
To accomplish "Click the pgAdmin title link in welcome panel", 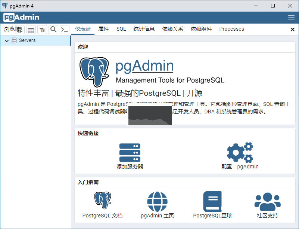I will 144,66.
